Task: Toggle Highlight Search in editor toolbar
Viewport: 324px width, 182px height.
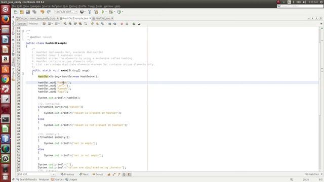Action: 80,24
